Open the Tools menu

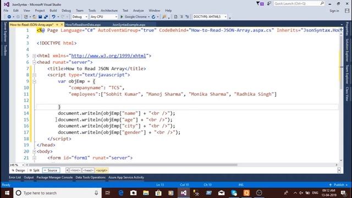92,10
